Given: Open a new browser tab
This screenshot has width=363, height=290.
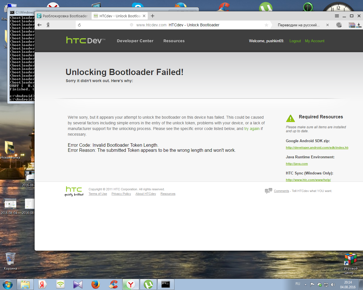Looking at the screenshot, I should 153,16.
